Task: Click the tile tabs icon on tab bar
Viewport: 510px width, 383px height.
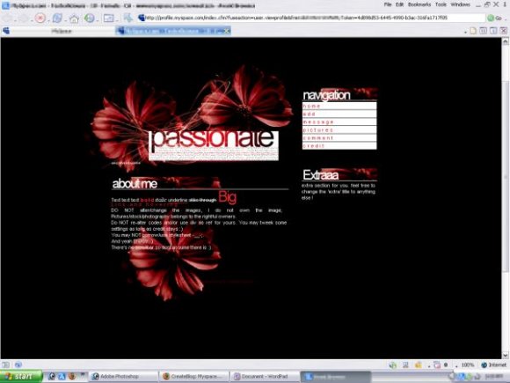Action: (x=483, y=31)
